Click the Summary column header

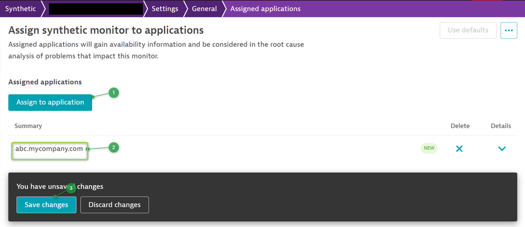click(x=28, y=126)
